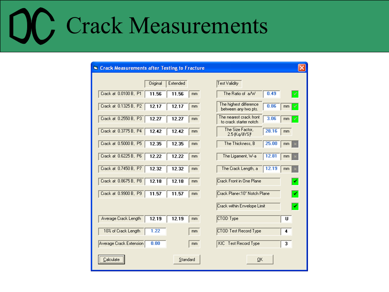Click the gray X beside Thickness B
389x292 pixels.
(x=295, y=144)
